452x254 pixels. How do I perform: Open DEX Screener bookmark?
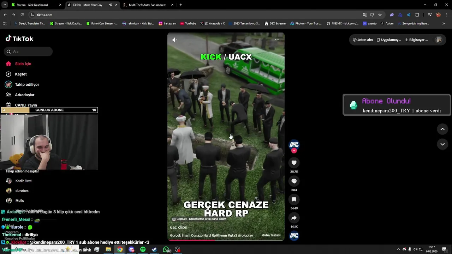click(x=275, y=24)
